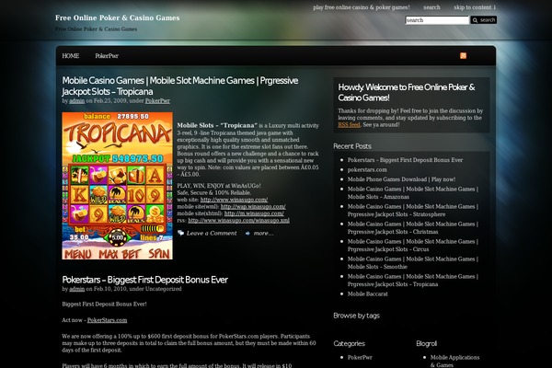Image resolution: width=552 pixels, height=368 pixels.
Task: Click the blue arrow icon beside more
Action: point(247,233)
